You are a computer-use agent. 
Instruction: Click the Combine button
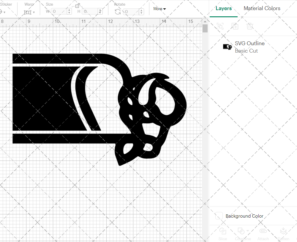243,234
